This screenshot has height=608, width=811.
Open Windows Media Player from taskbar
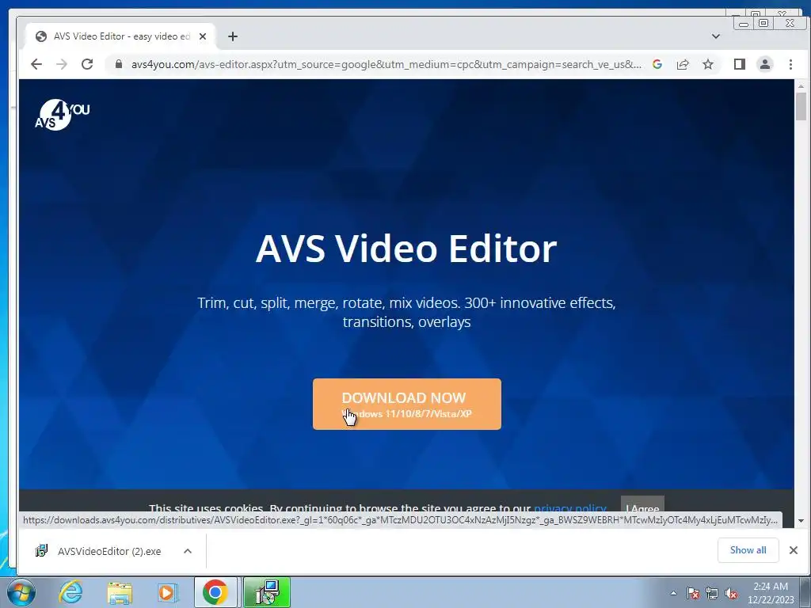pyautogui.click(x=166, y=592)
